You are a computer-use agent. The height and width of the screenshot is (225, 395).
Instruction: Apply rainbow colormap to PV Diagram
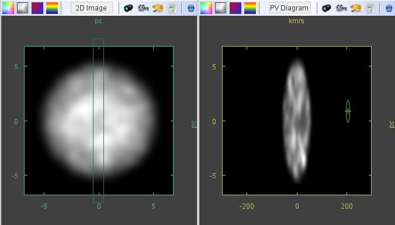point(250,8)
